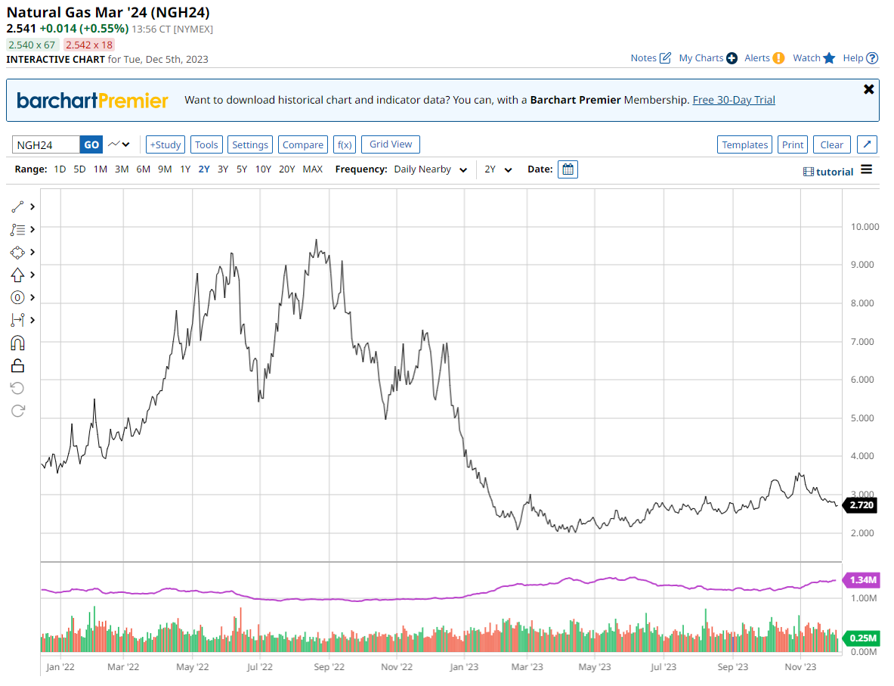
Task: Switch the range to MAX
Action: pyautogui.click(x=312, y=169)
